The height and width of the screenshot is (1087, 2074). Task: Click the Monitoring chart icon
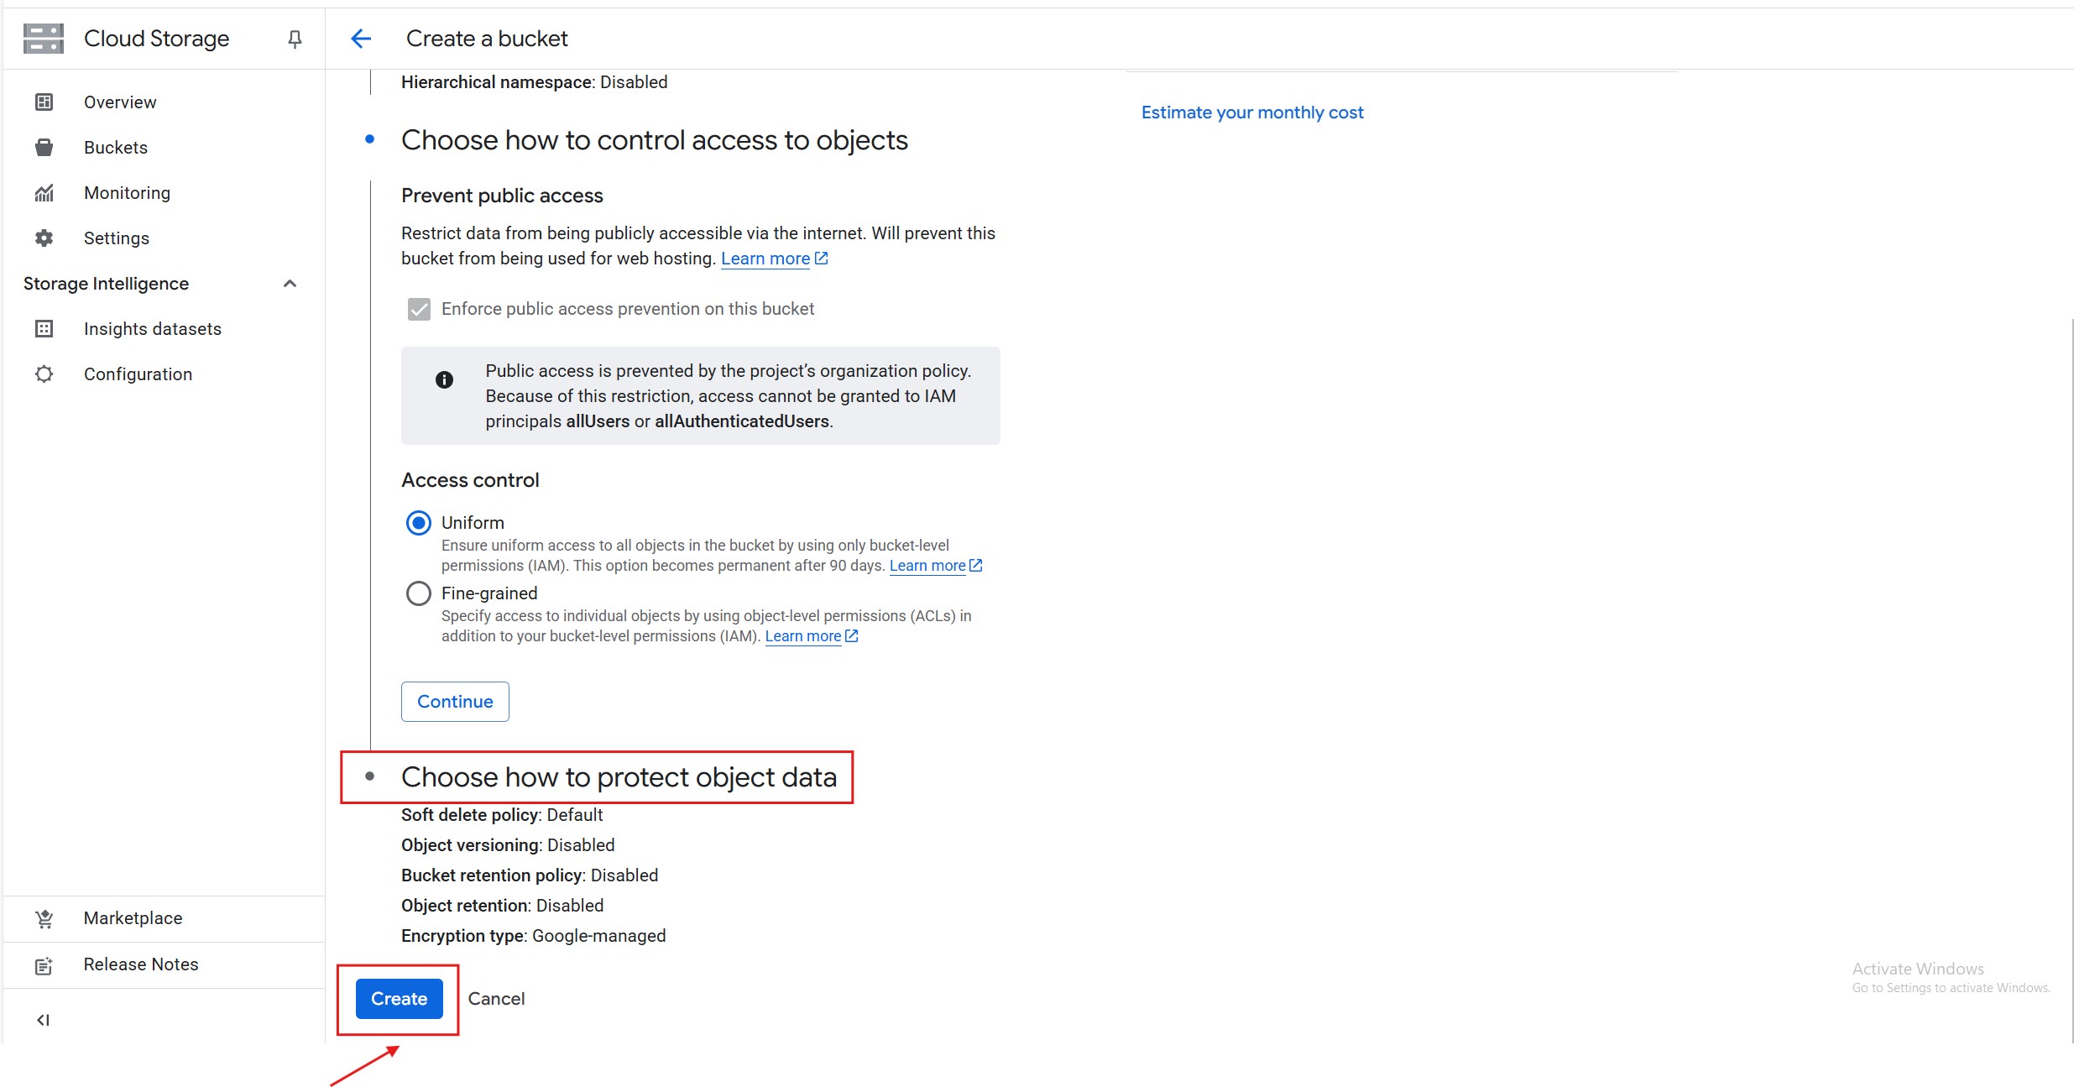[44, 193]
